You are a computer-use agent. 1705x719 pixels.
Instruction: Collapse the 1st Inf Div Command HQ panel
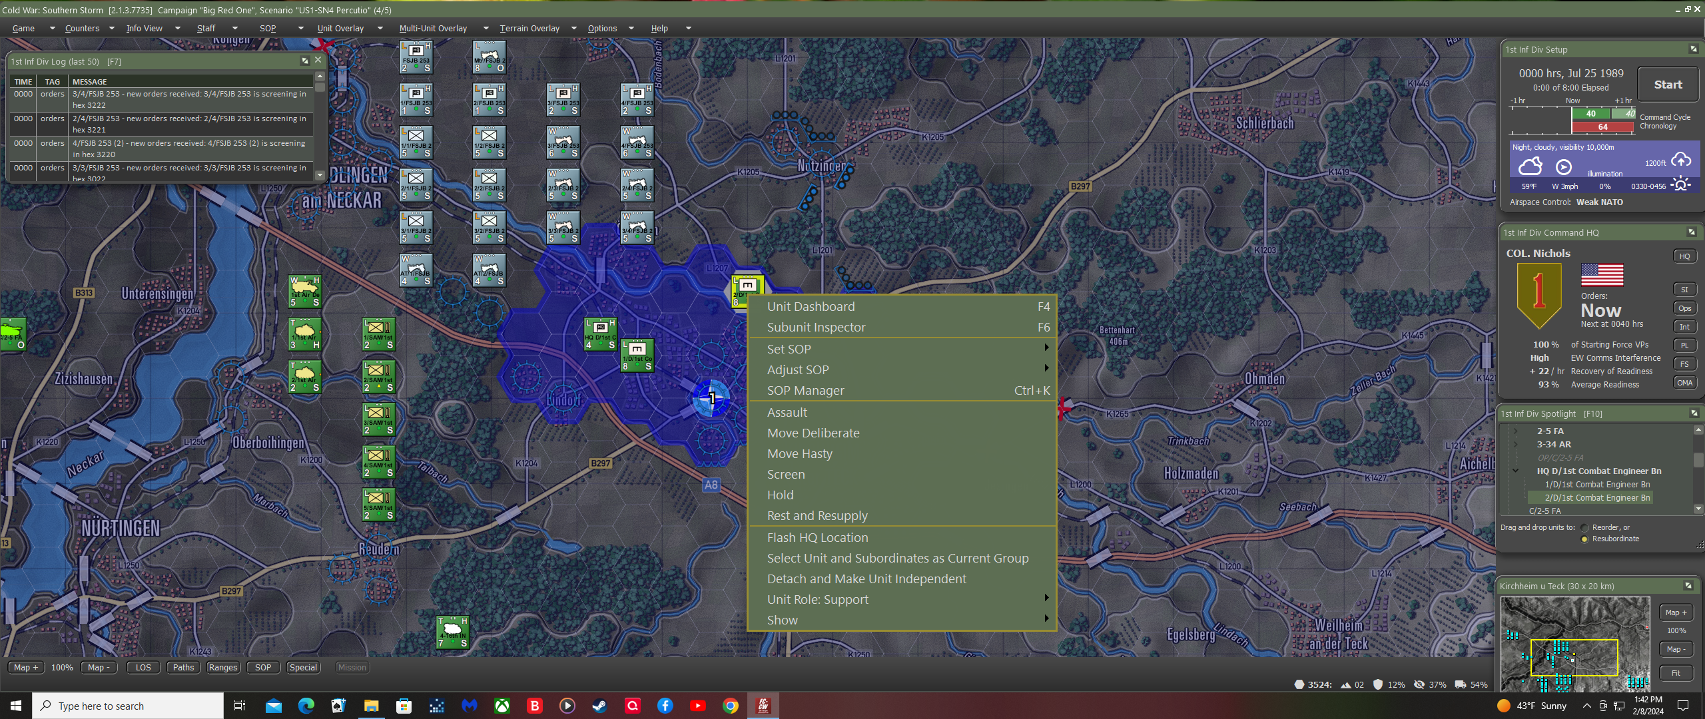coord(1691,232)
